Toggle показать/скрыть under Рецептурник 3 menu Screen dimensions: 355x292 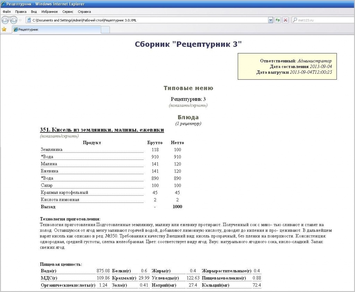pos(188,105)
